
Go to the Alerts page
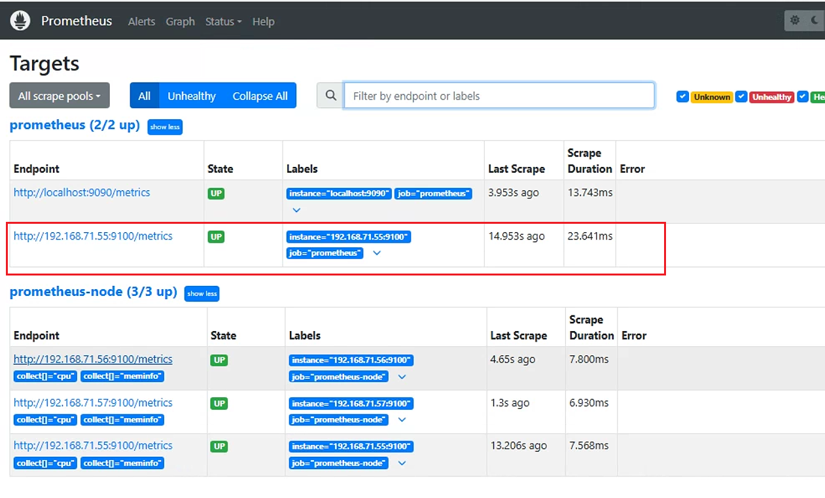tap(141, 22)
